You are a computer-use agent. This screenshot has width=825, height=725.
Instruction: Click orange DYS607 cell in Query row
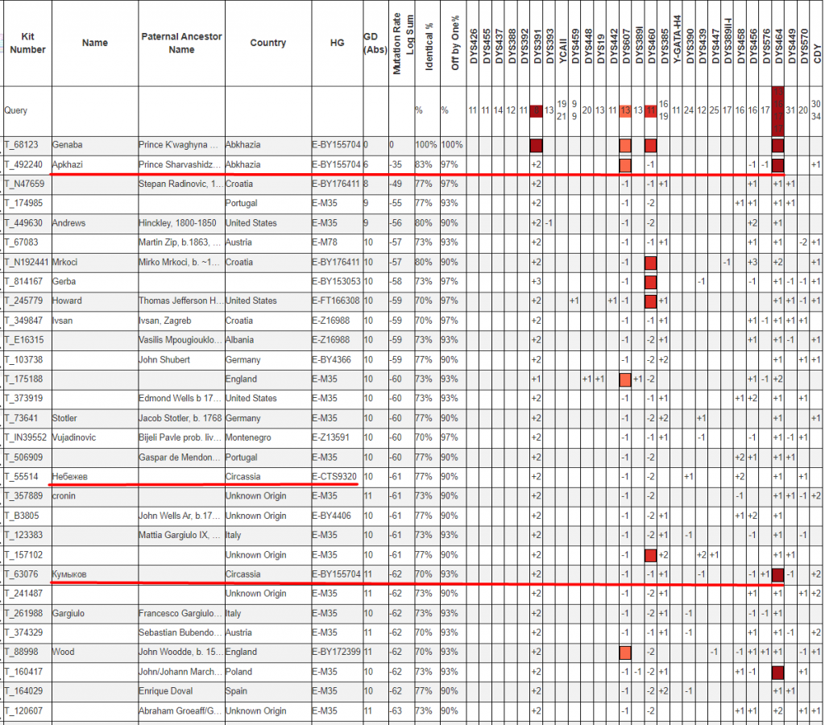624,110
